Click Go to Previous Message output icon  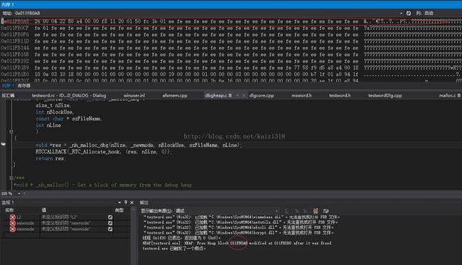(296, 211)
